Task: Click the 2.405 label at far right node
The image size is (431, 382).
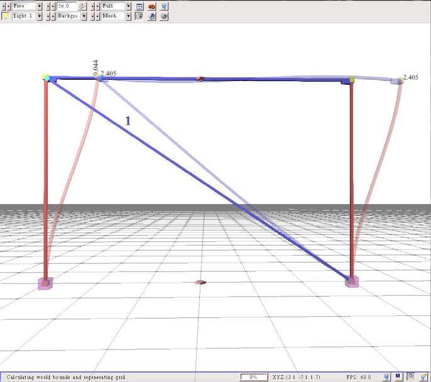Action: [411, 77]
